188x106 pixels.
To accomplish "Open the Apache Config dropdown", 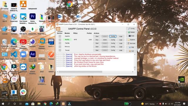I will (113, 36).
